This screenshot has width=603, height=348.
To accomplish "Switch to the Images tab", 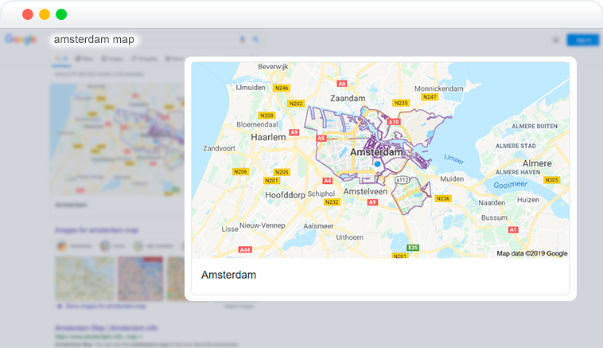I will (x=113, y=59).
